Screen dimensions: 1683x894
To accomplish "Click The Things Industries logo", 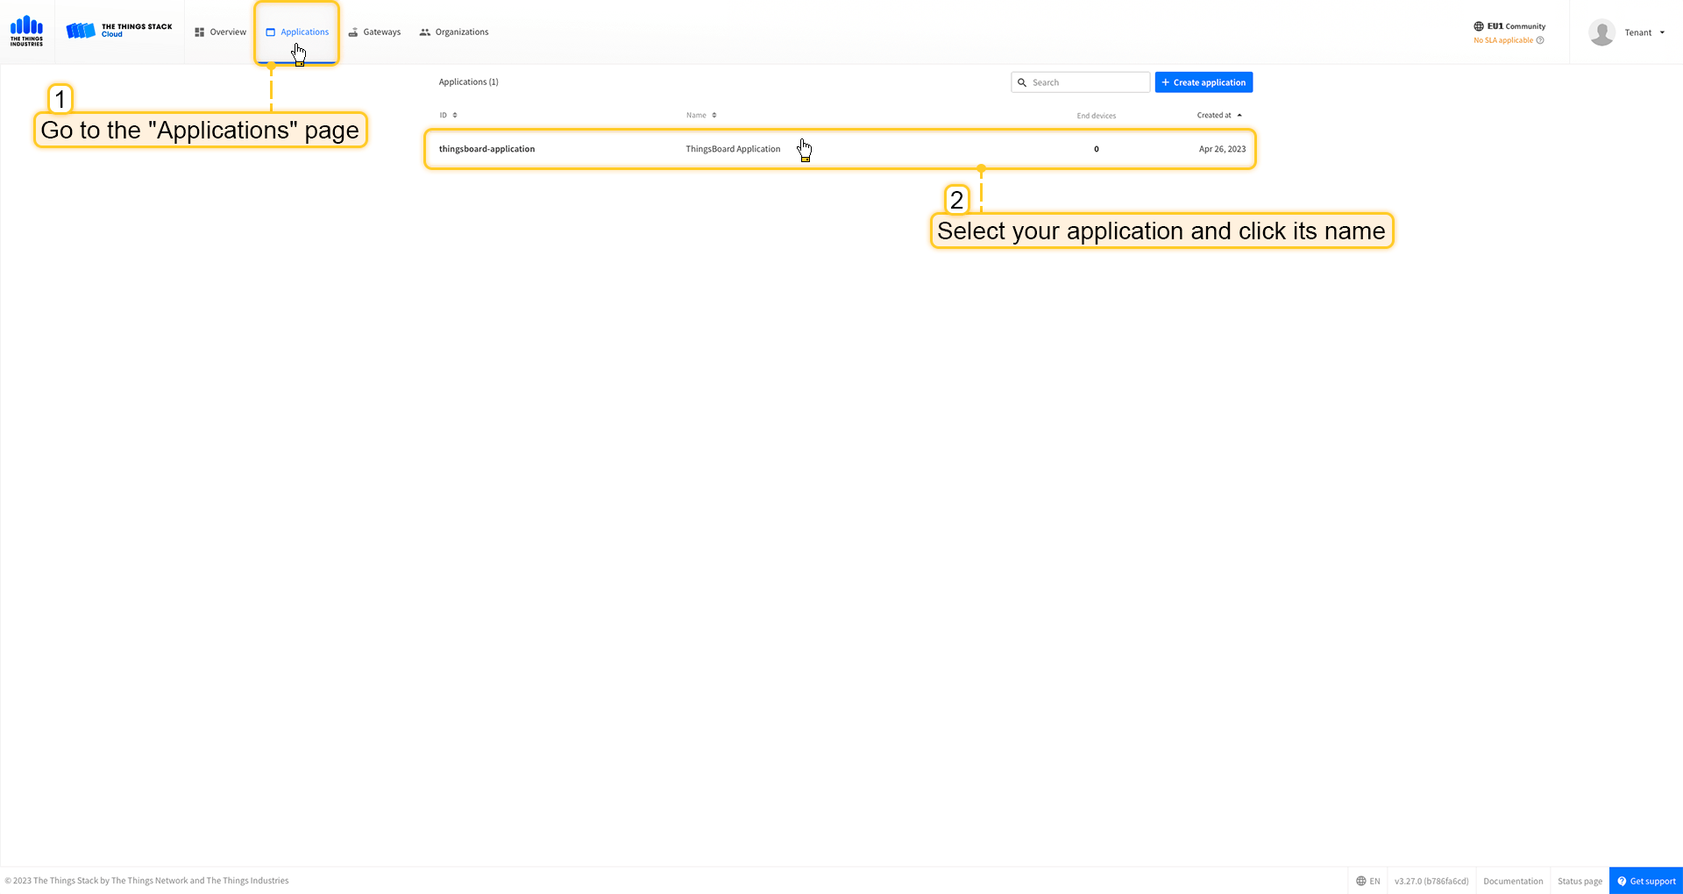I will [26, 31].
